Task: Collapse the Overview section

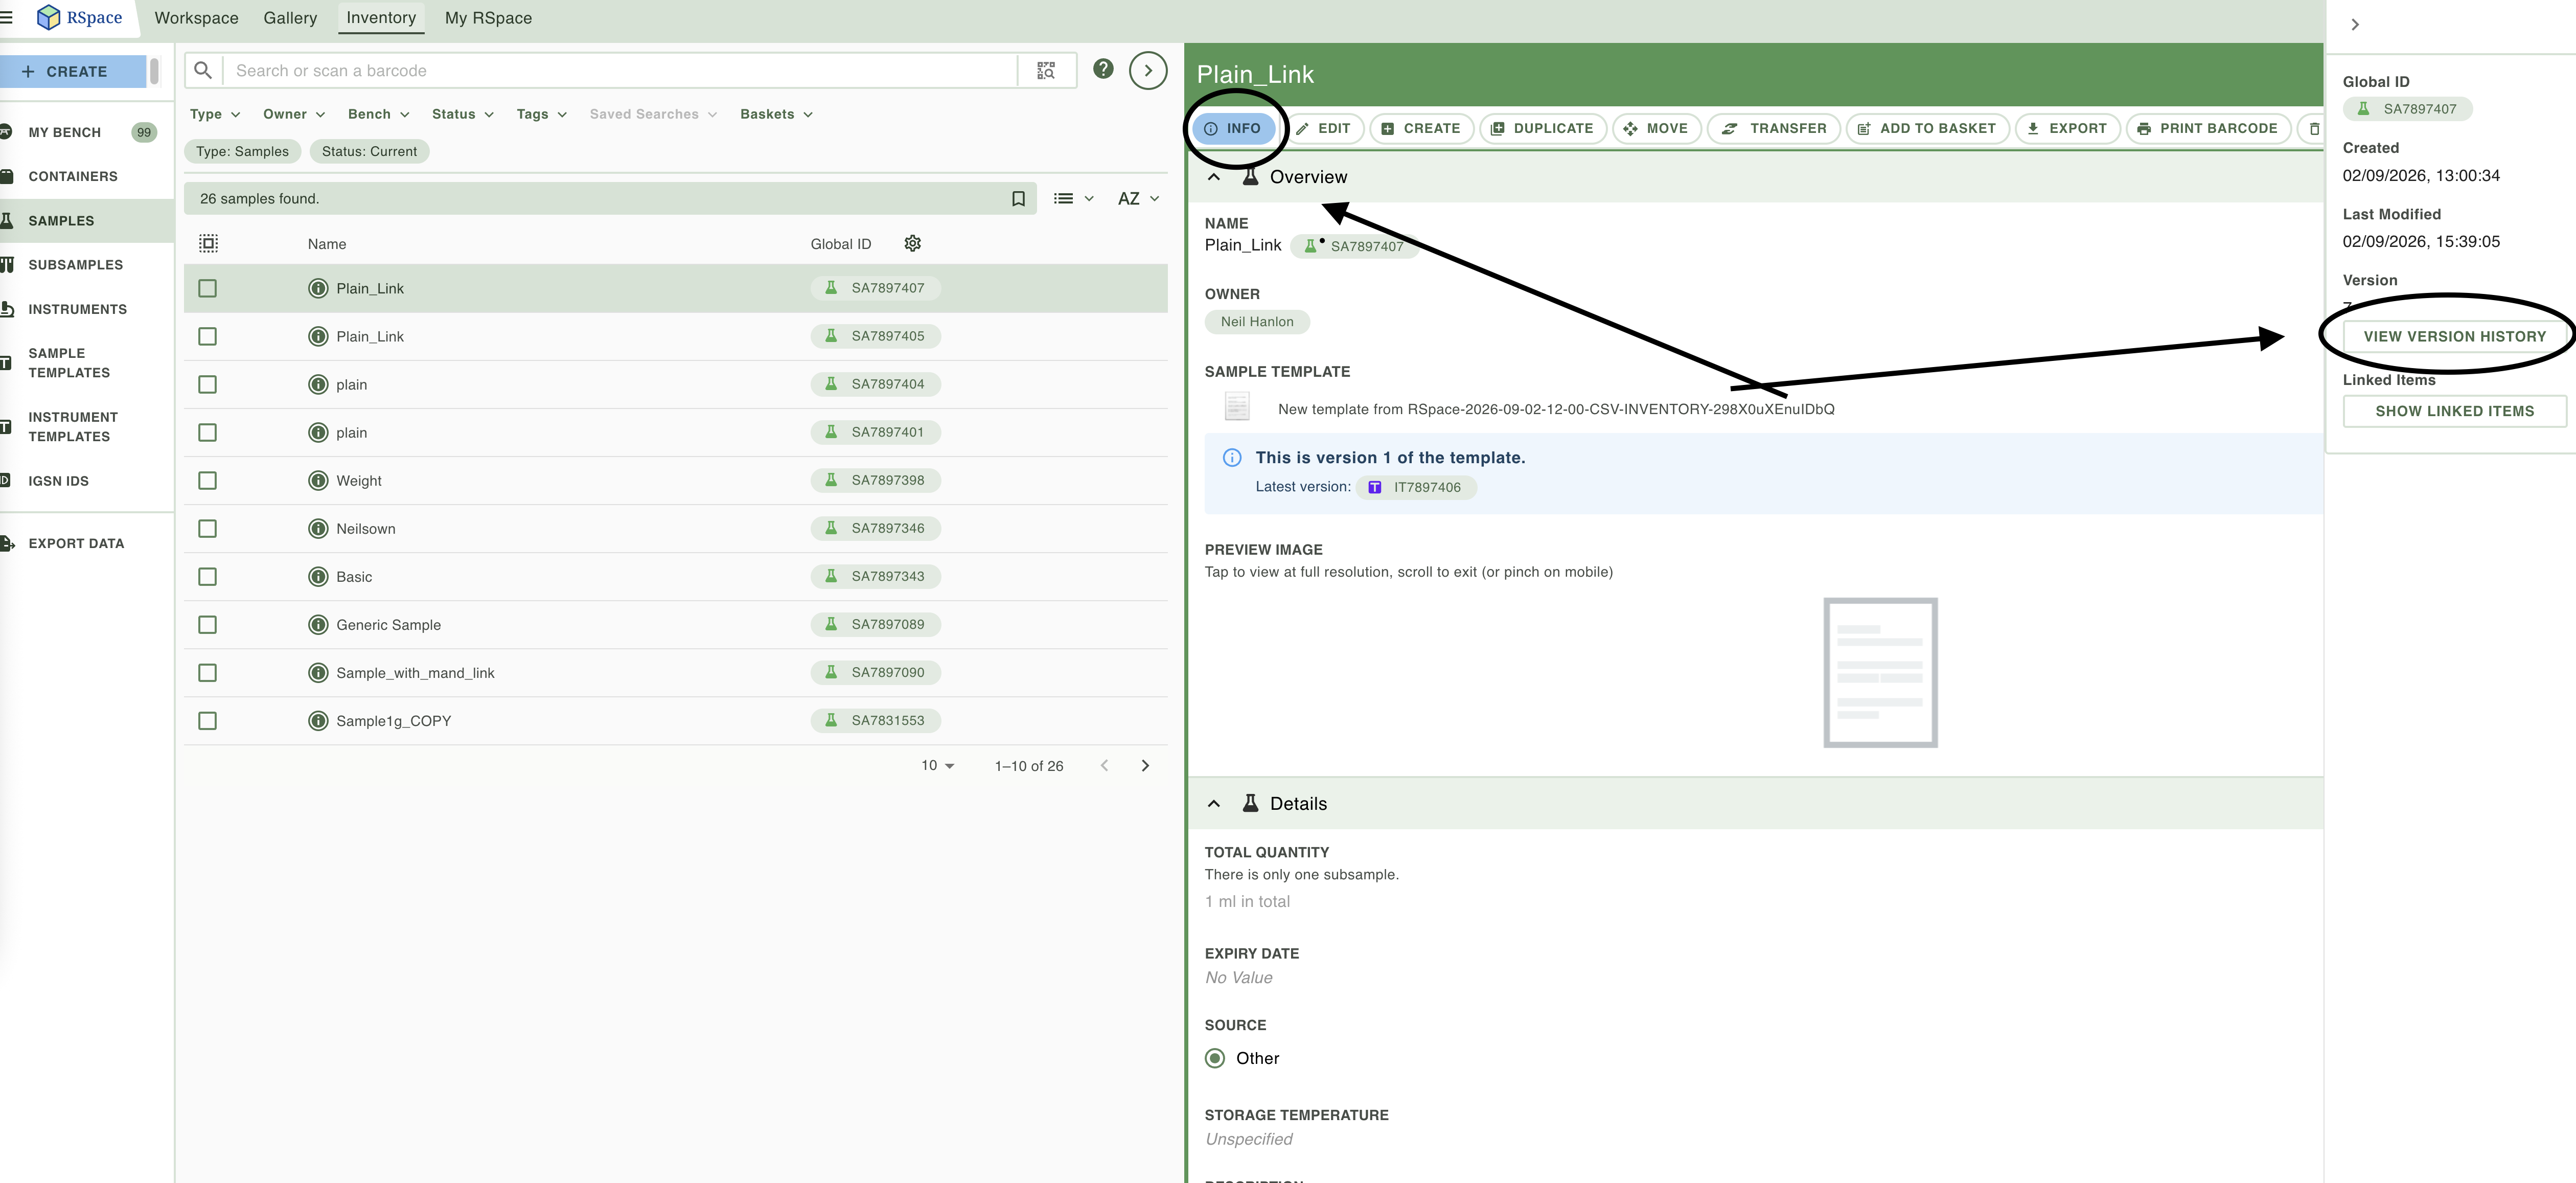Action: (x=1213, y=177)
